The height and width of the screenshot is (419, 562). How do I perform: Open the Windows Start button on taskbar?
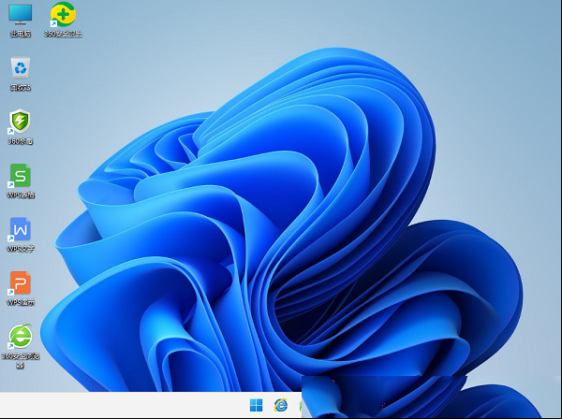[257, 405]
